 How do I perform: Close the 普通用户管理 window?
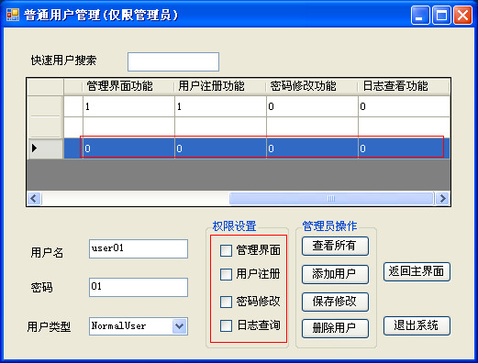(462, 15)
